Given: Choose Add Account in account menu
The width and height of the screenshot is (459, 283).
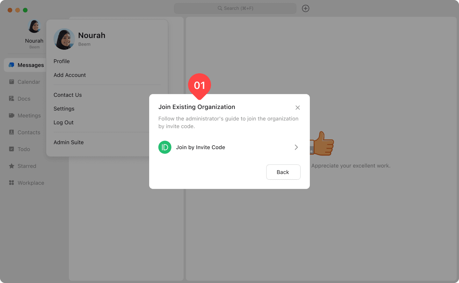Looking at the screenshot, I should (x=69, y=75).
